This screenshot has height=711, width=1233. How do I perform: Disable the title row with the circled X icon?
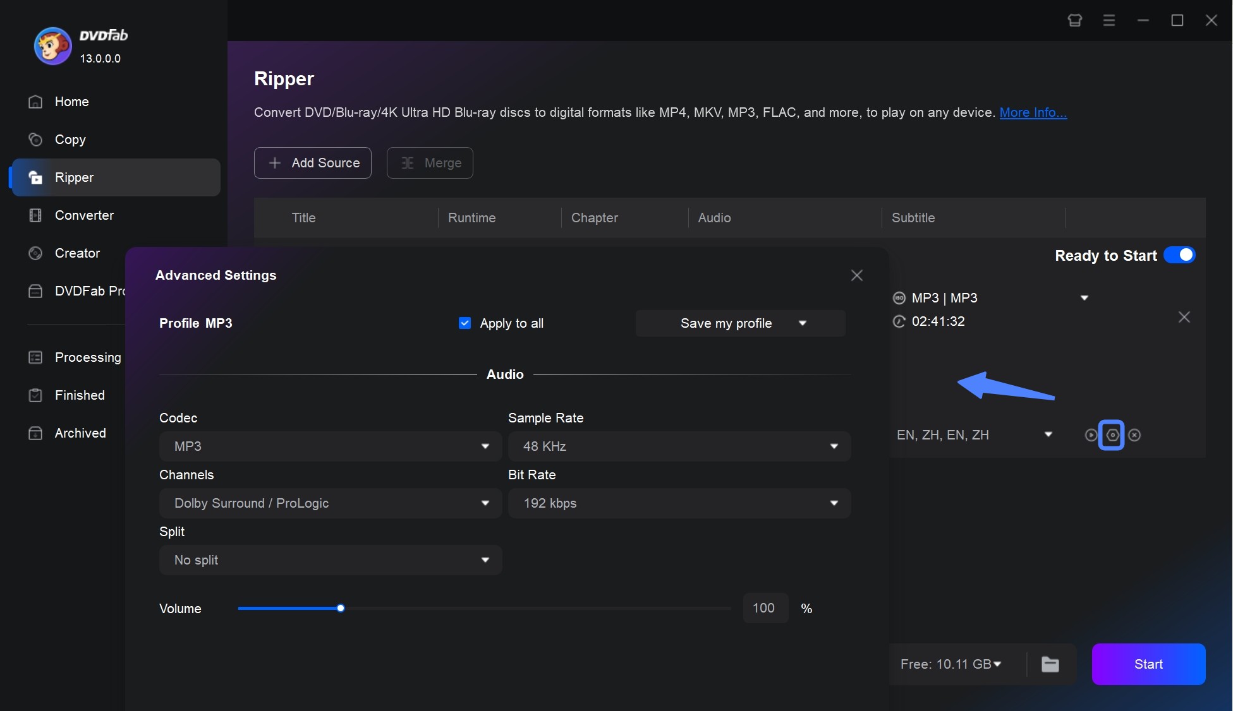[x=1134, y=435]
